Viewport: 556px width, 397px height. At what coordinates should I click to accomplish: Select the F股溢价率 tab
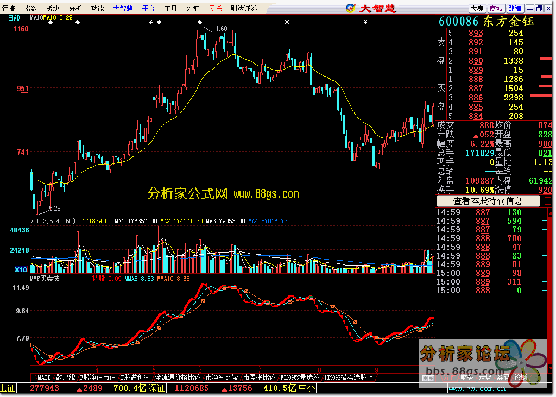point(135,377)
